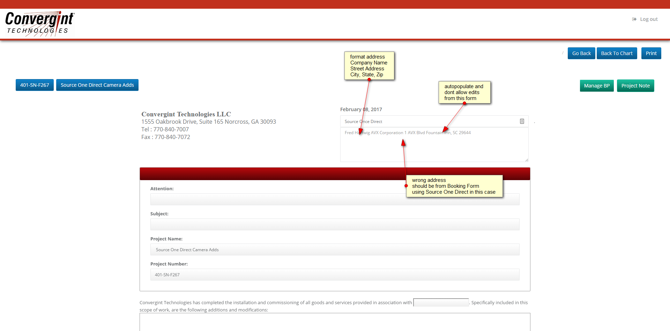
Task: Click Source One Direct Camera Adds button
Action: pyautogui.click(x=97, y=85)
